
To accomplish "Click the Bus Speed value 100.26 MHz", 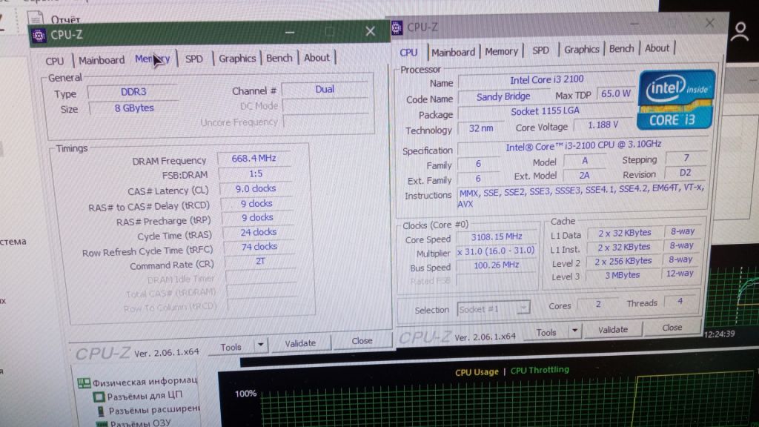I will point(496,265).
